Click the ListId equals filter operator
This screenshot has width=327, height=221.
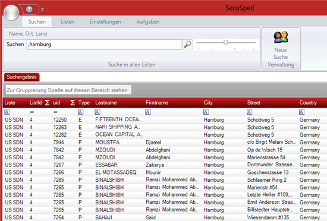pos(32,112)
